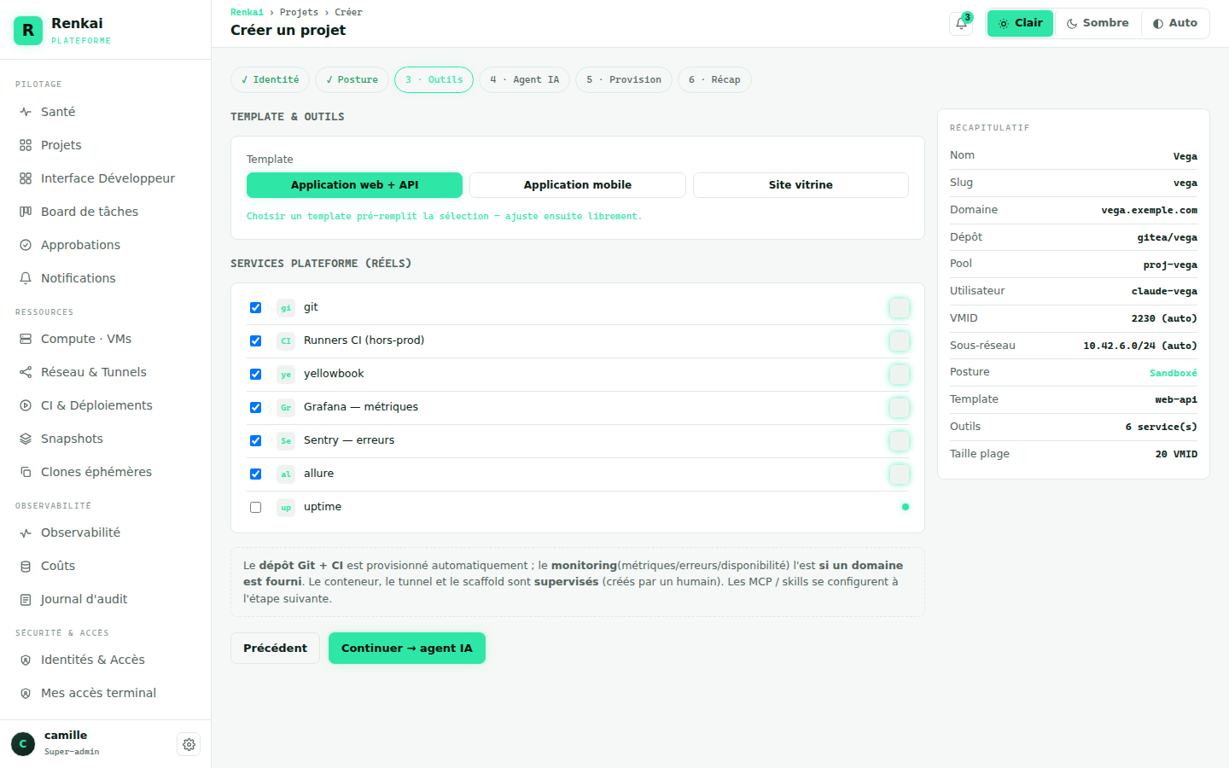The image size is (1229, 768).
Task: Click the Projets grid icon in the sidebar
Action: 26,145
